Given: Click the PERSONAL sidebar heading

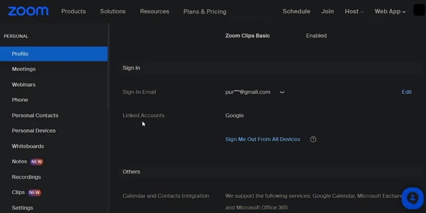Looking at the screenshot, I should click(x=16, y=36).
